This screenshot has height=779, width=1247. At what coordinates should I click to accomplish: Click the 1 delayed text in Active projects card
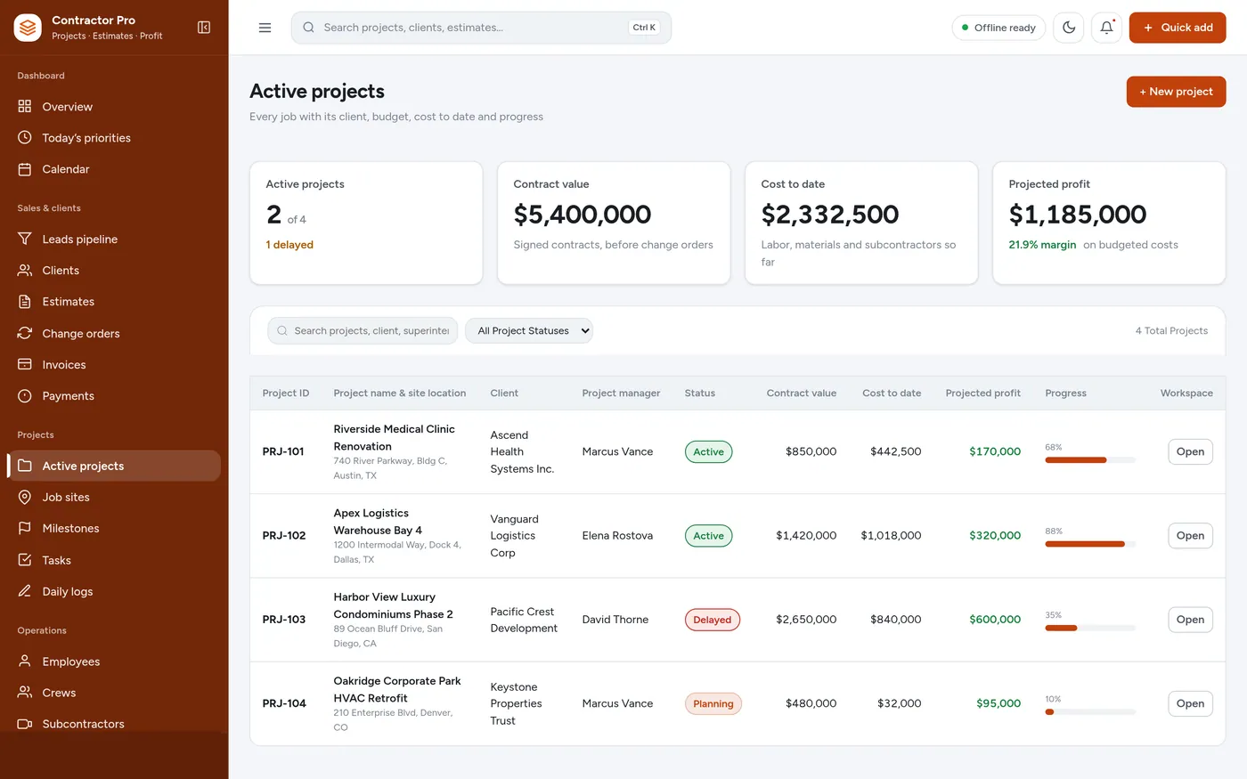coord(289,245)
